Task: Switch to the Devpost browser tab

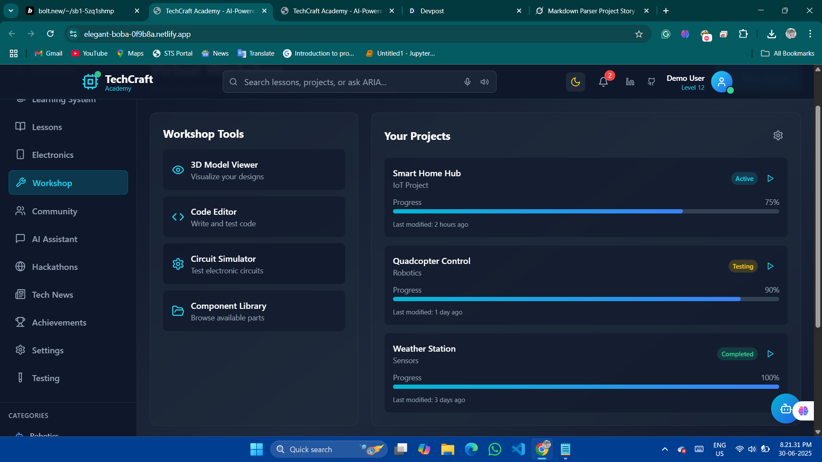Action: [x=465, y=11]
